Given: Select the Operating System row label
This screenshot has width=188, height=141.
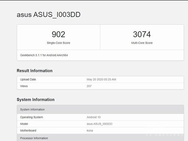Looking at the screenshot, I should pos(31,117).
